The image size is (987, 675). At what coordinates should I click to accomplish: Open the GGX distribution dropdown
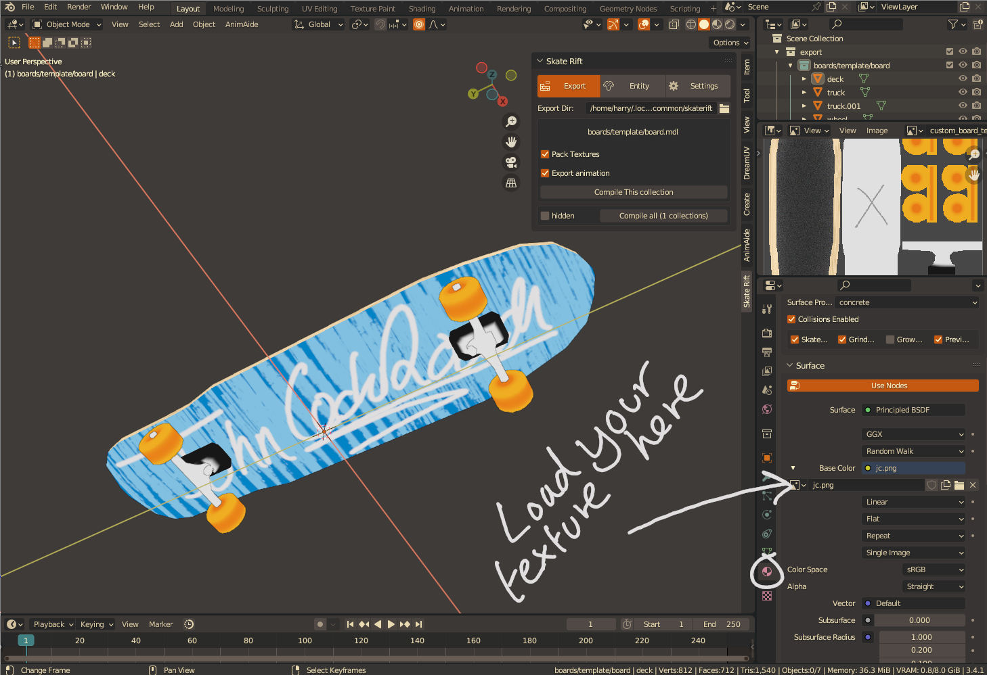pos(914,434)
